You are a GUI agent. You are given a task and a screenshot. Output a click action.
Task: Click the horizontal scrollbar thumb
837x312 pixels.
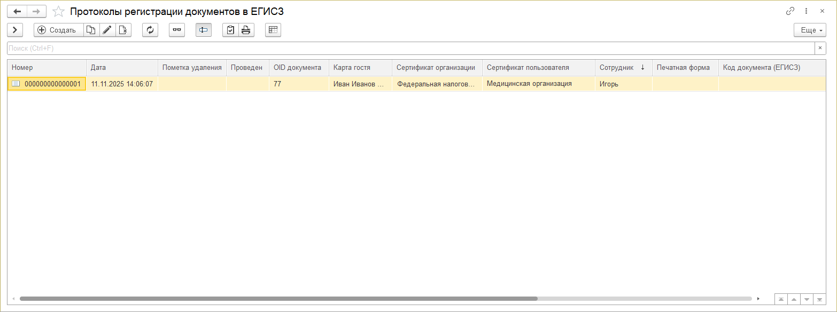(278, 299)
